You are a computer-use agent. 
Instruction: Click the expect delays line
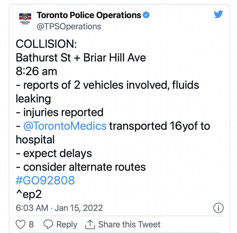tap(54, 153)
